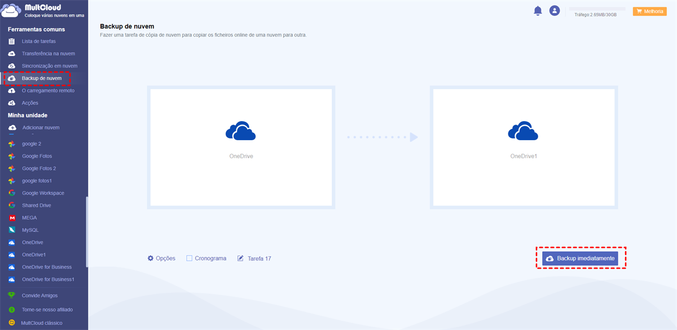The image size is (677, 330).
Task: Click google 2 pinwheel icon
Action: click(x=11, y=144)
